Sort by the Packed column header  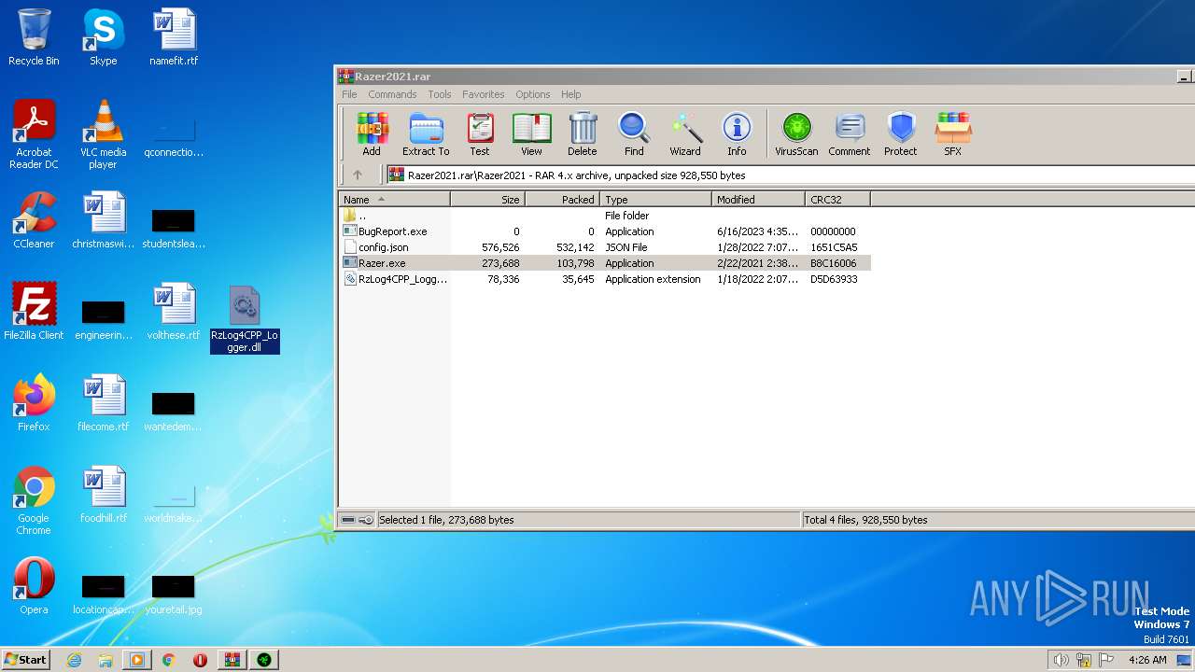[x=563, y=199]
